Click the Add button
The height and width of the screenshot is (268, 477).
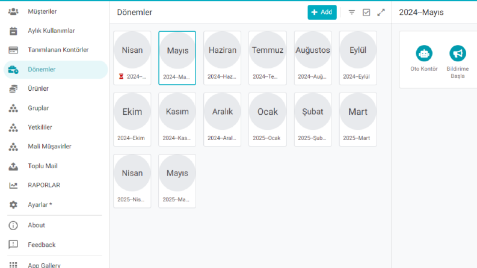pos(322,12)
